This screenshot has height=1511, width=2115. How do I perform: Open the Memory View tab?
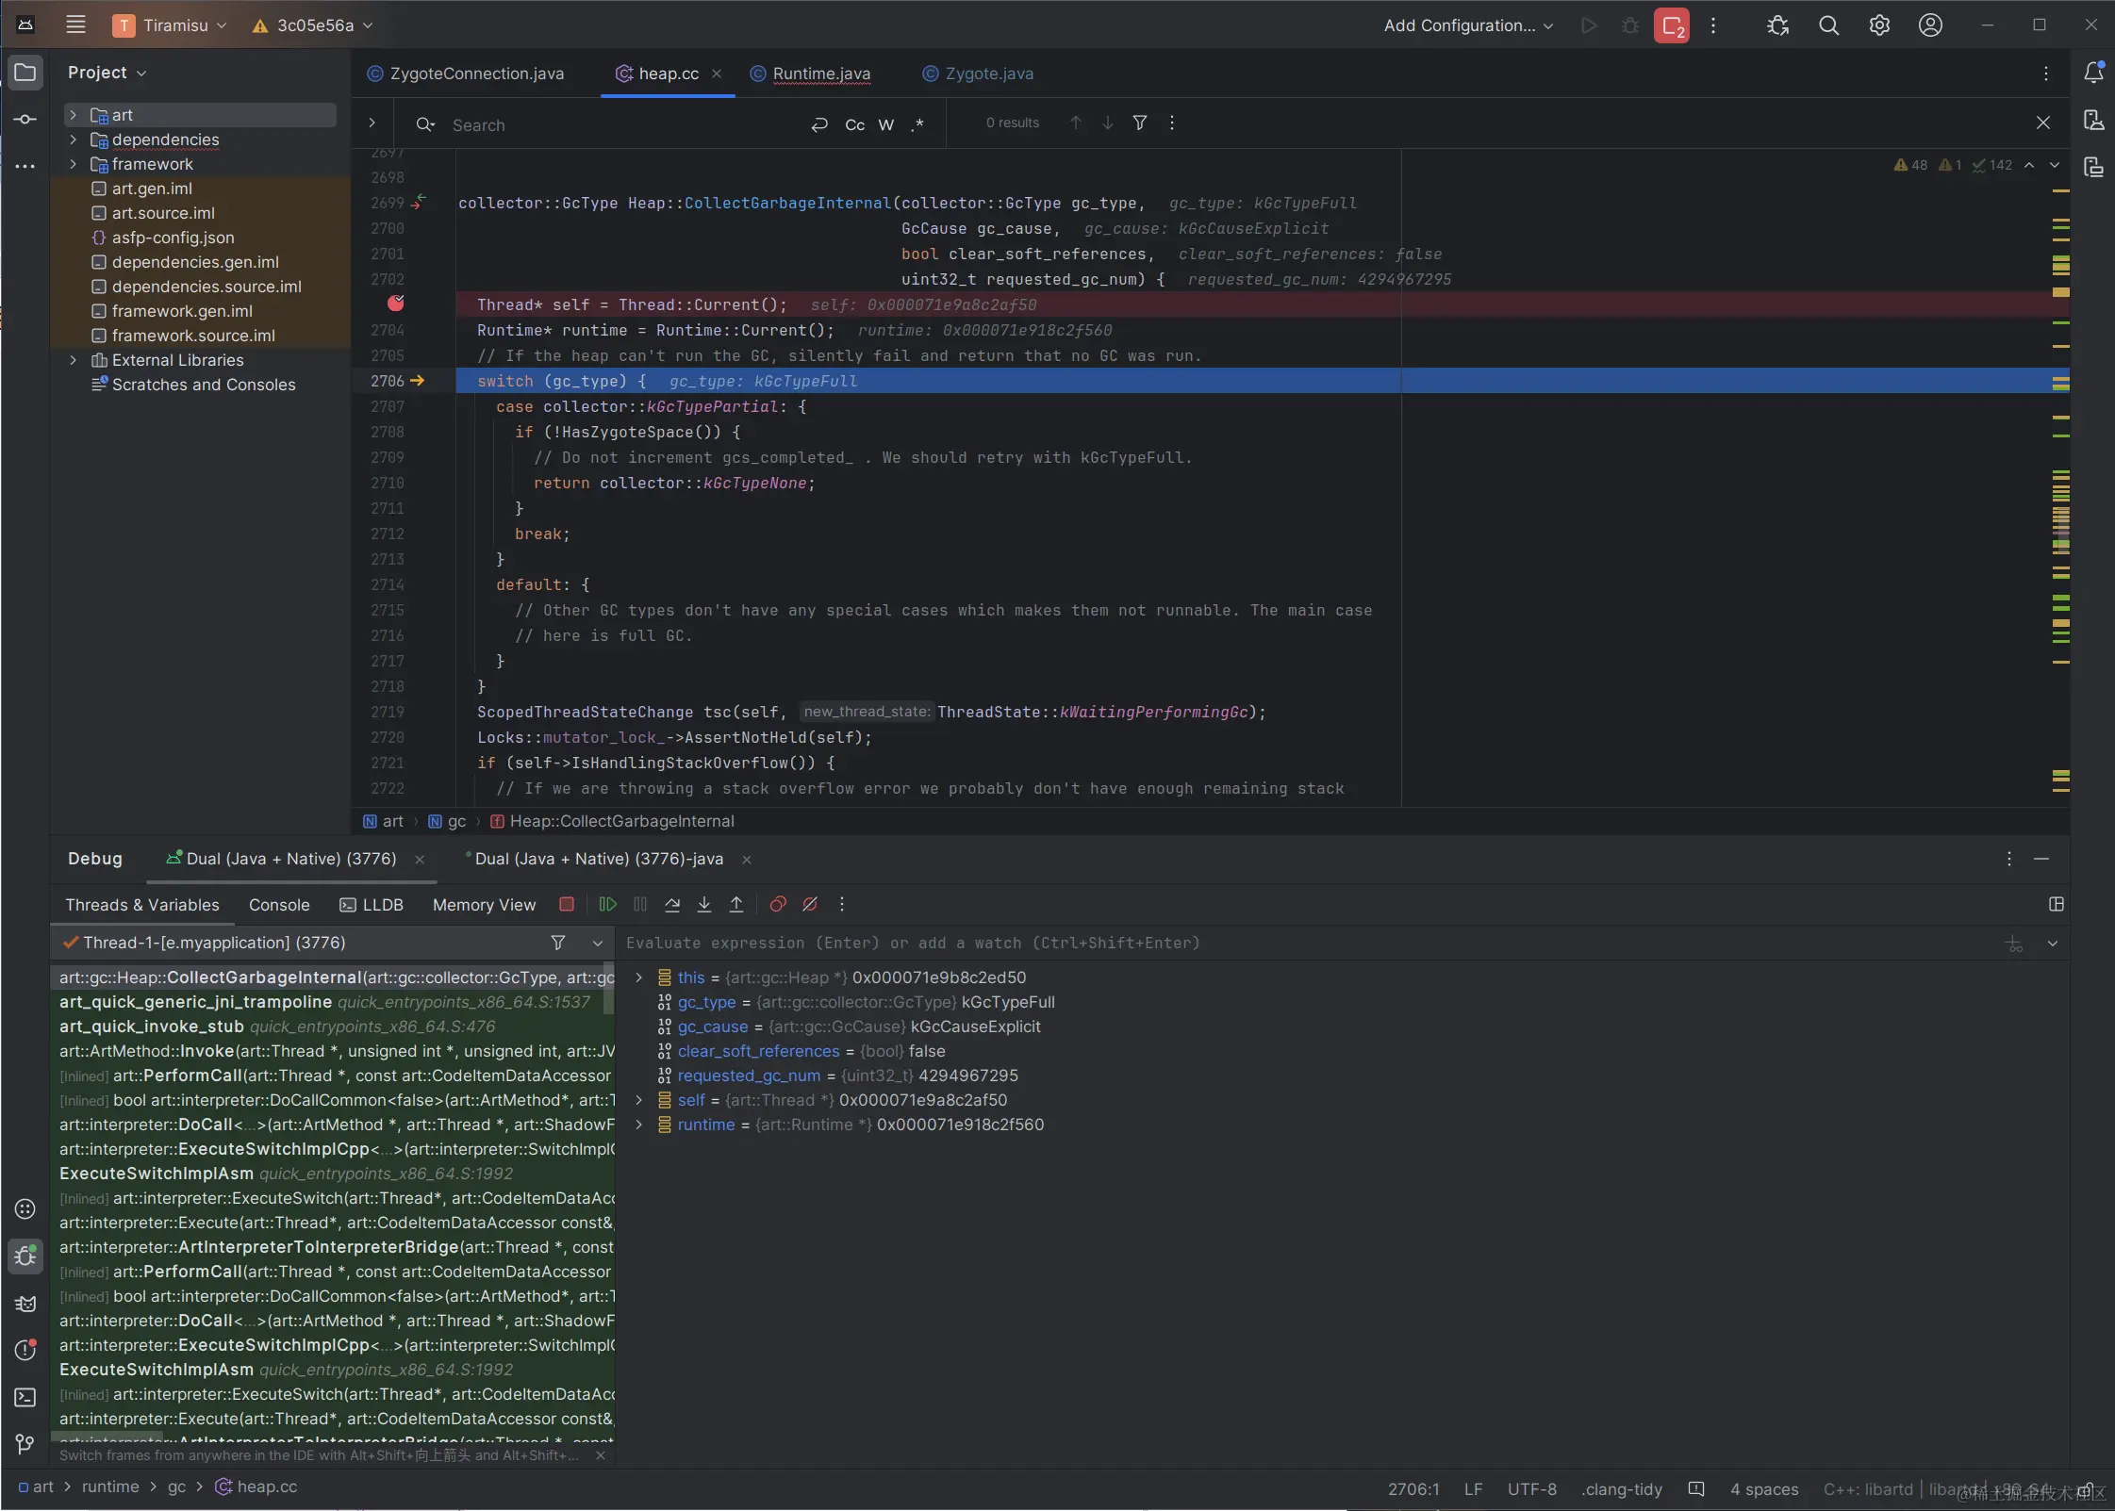click(484, 905)
